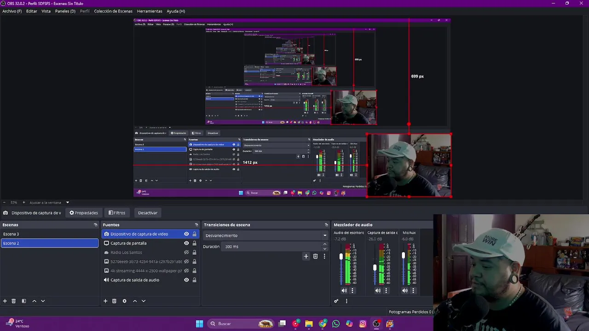Zoom out the preview with minus icon
The width and height of the screenshot is (589, 331).
coord(4,202)
